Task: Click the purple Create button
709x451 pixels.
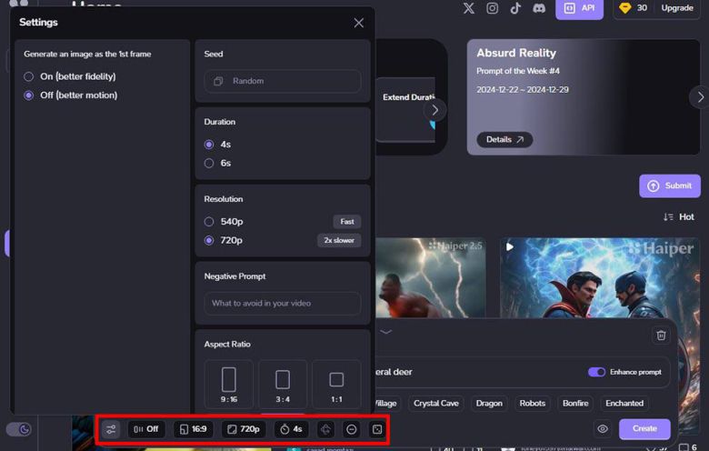Action: 644,429
